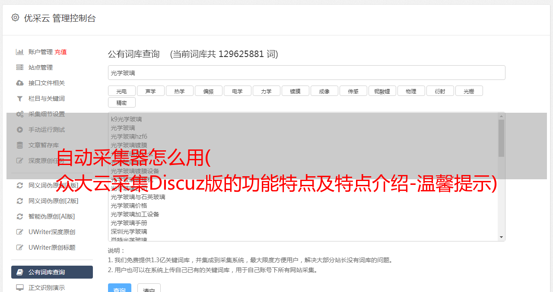Open 栏目与关键词 section

pos(47,98)
